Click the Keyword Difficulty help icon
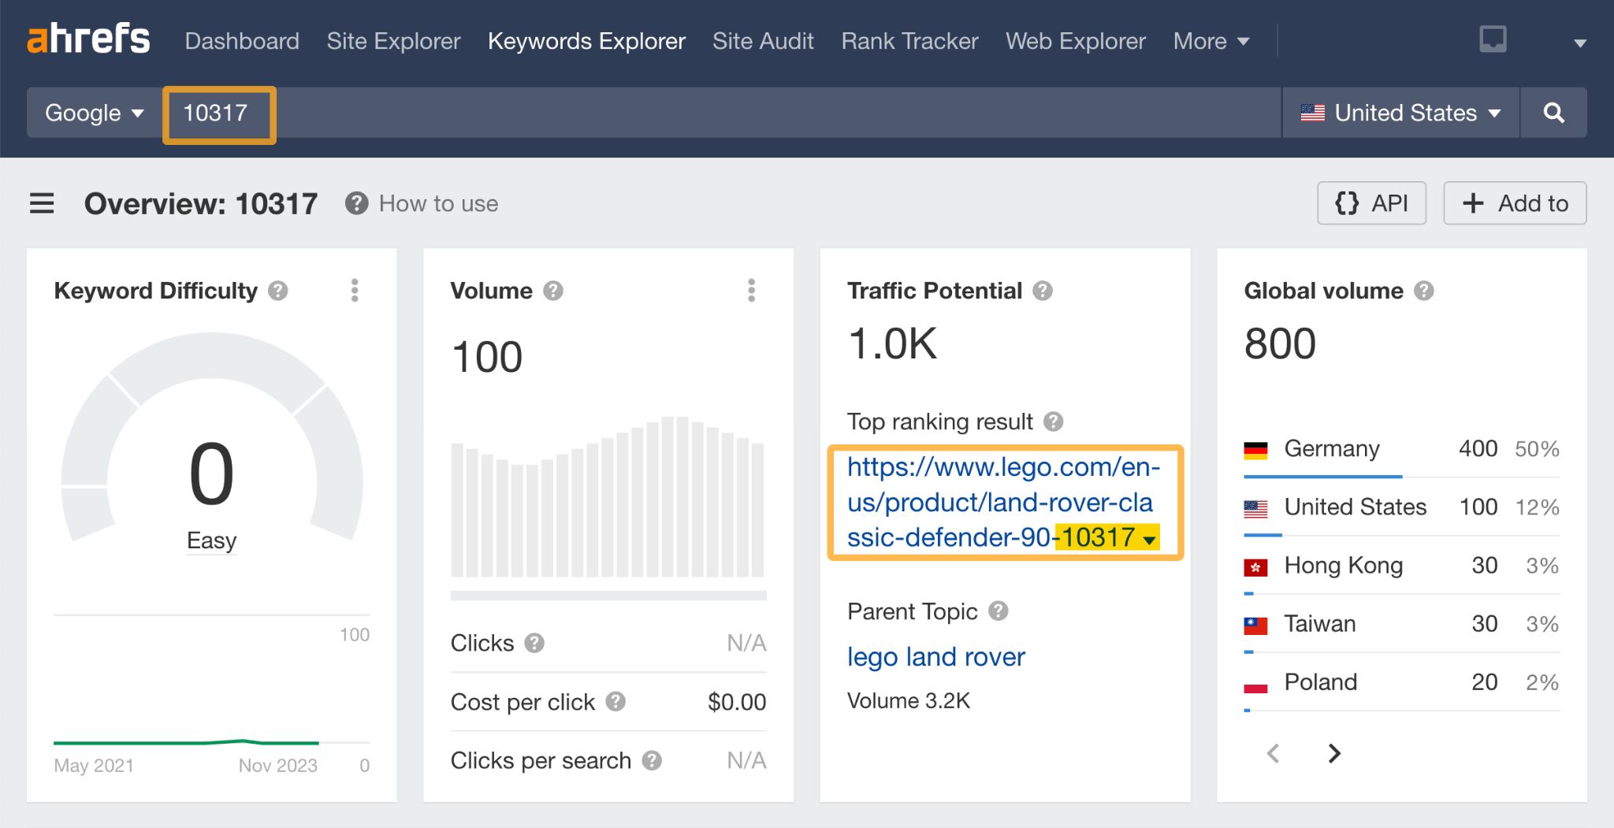Screen dimensions: 1614x828 tap(277, 291)
